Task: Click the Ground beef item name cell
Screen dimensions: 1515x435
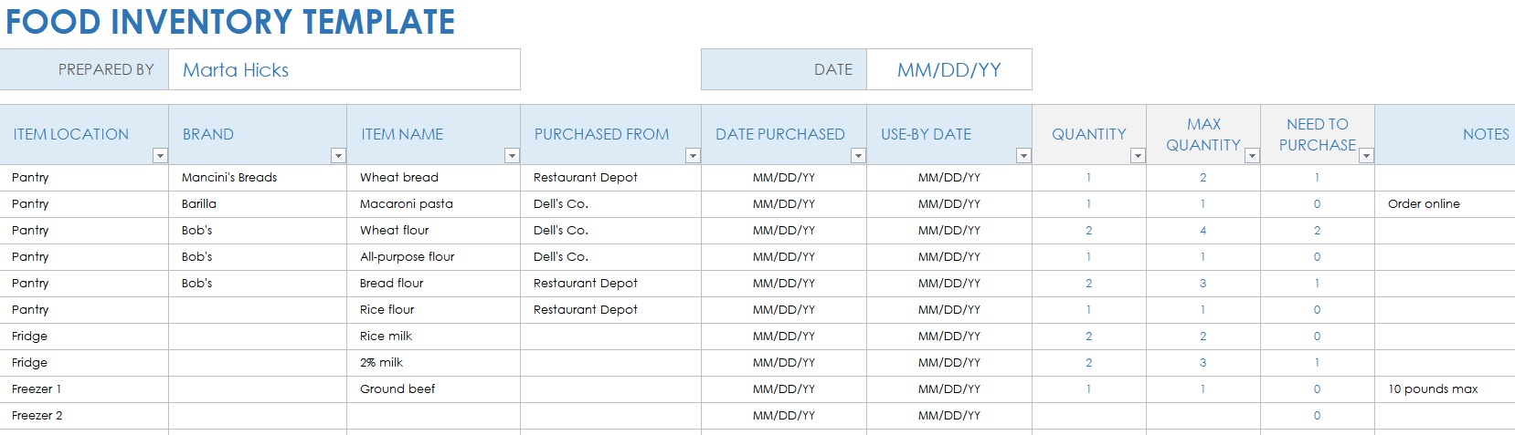Action: [x=432, y=389]
